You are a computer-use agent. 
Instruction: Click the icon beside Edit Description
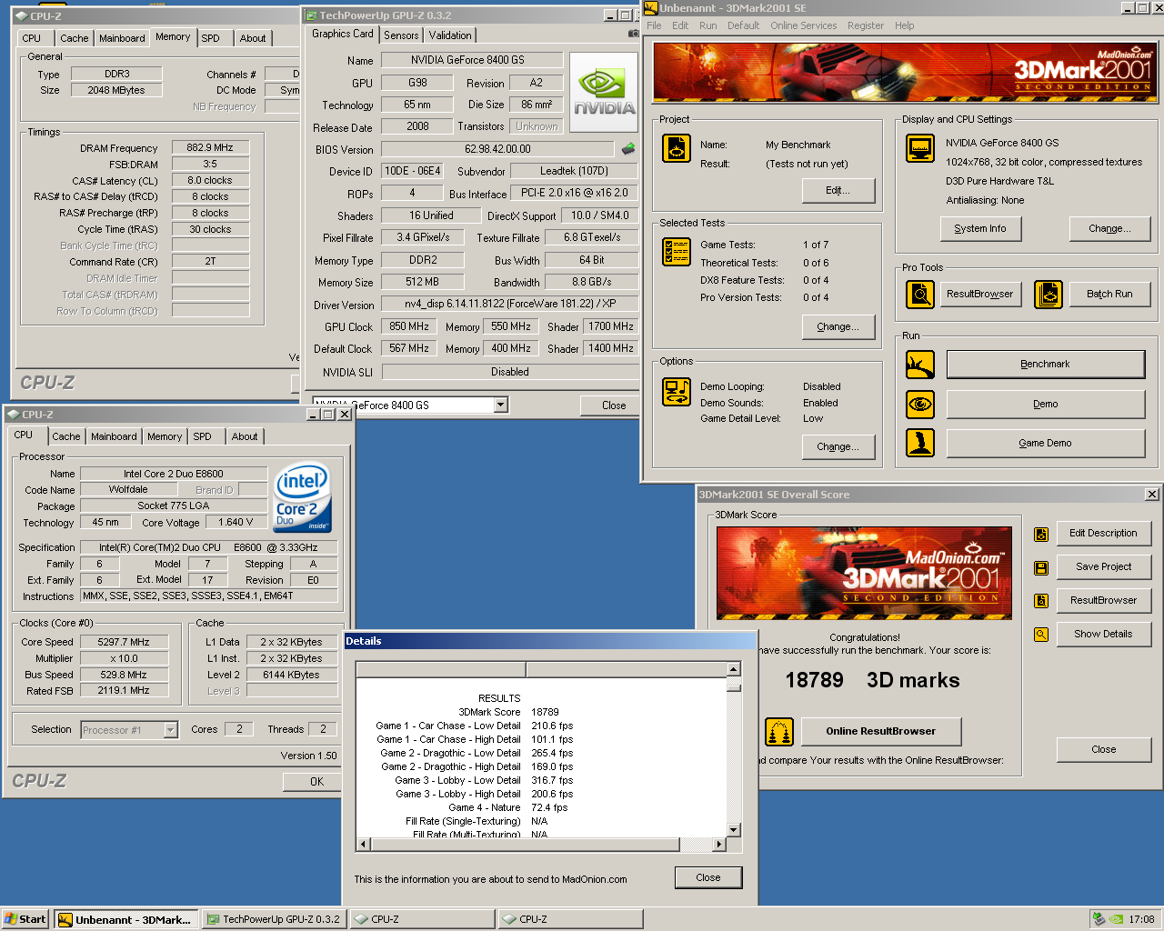click(1041, 535)
